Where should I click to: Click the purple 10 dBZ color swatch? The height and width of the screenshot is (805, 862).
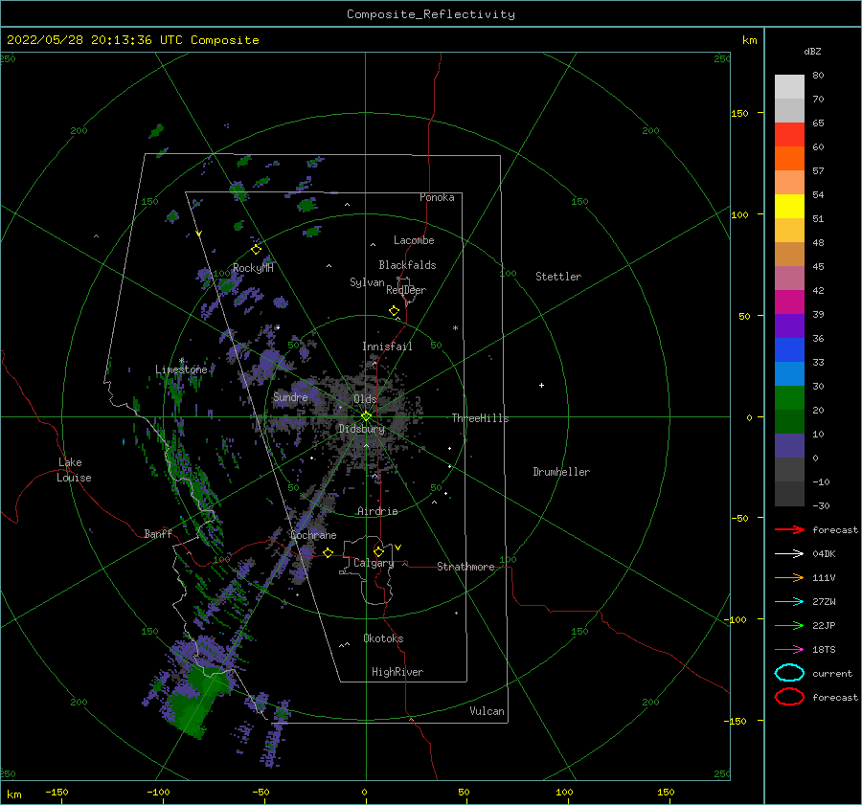click(789, 446)
